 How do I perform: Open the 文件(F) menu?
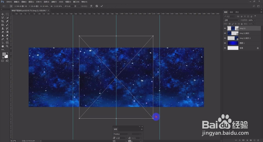[x=9, y=2]
